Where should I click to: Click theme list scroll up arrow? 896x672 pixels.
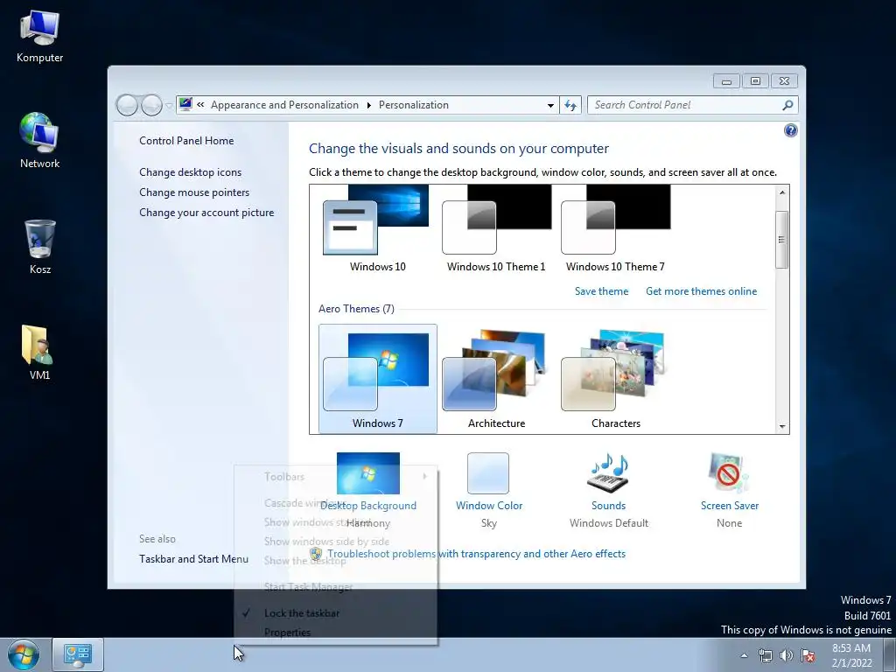782,192
